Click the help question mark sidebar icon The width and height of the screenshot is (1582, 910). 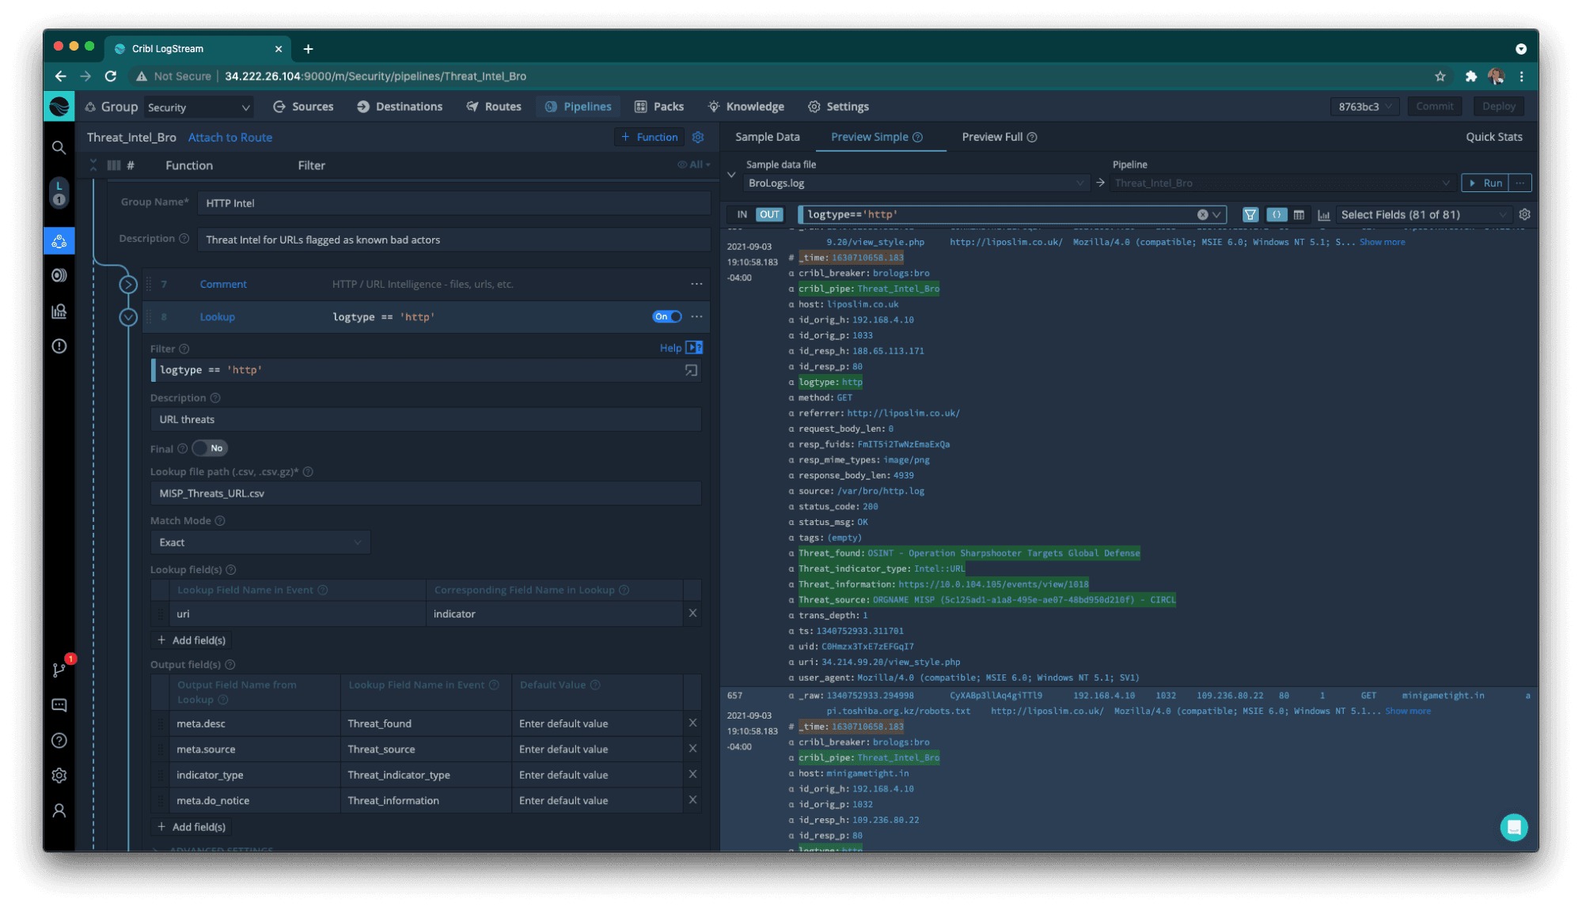(x=59, y=741)
